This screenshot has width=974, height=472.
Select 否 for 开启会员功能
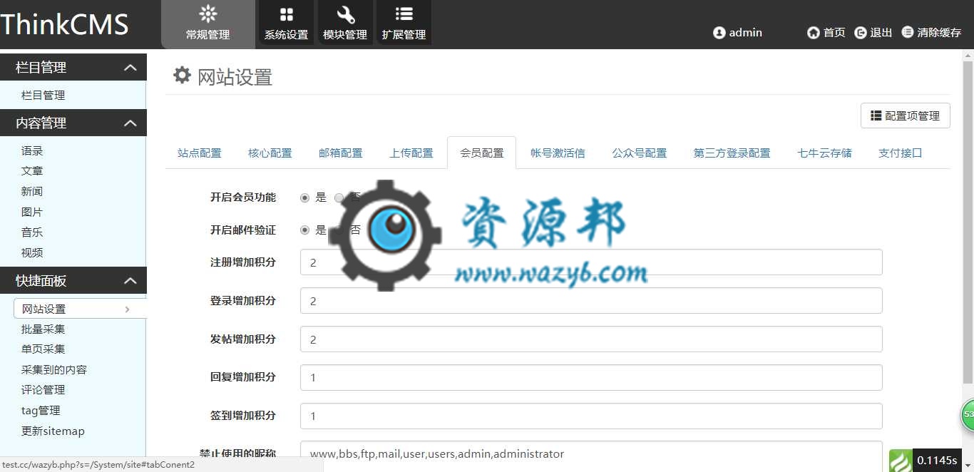tap(339, 197)
